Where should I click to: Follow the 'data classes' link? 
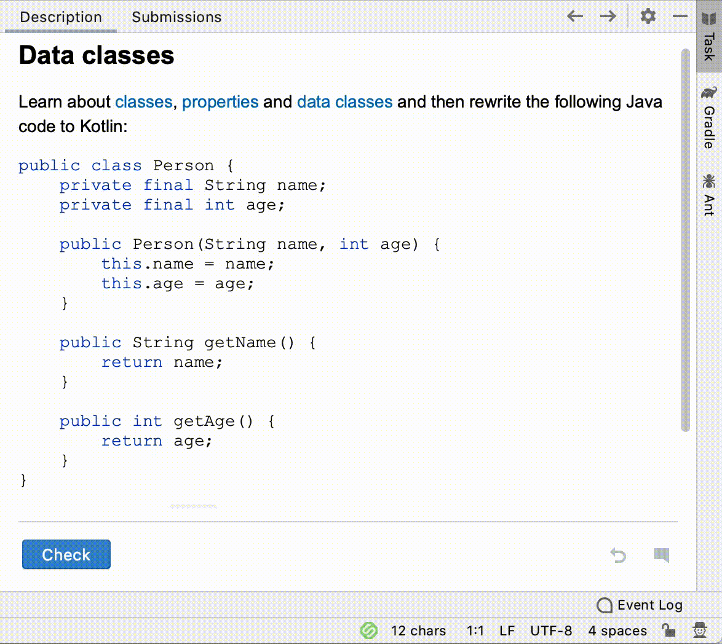[344, 101]
